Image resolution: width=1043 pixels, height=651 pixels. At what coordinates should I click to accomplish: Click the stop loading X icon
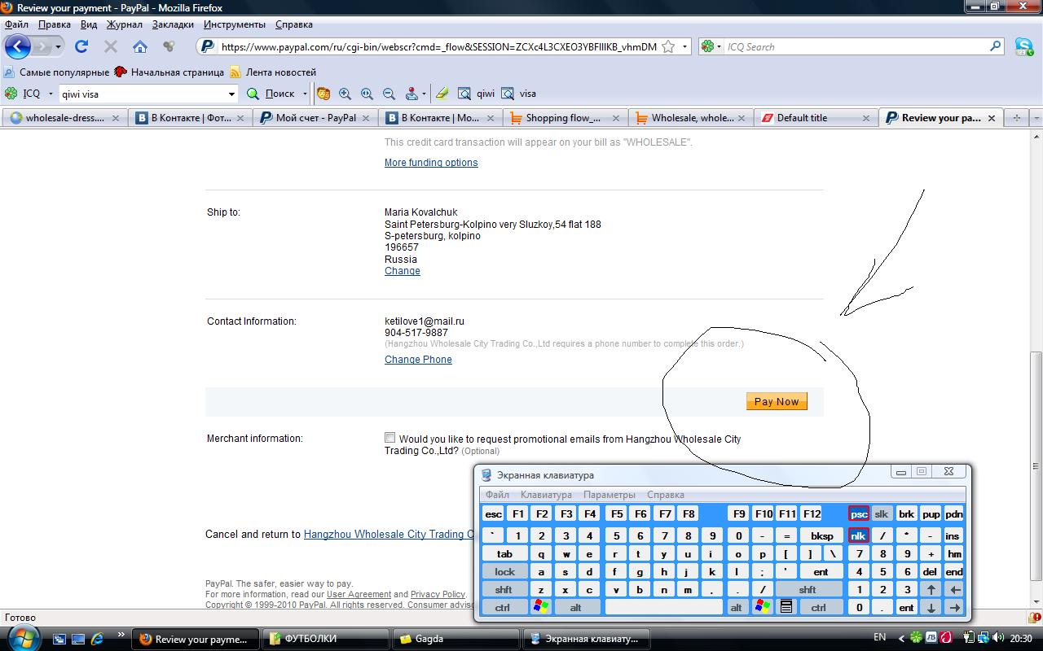tap(111, 46)
